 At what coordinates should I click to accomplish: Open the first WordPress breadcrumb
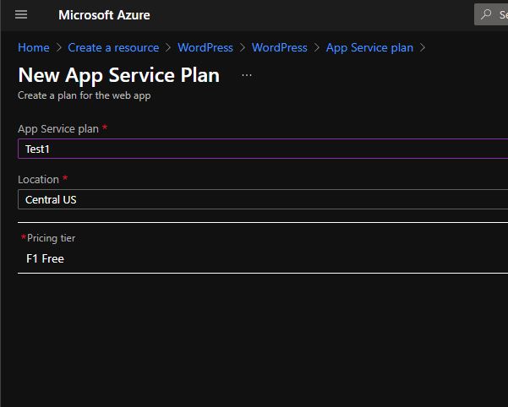click(205, 47)
